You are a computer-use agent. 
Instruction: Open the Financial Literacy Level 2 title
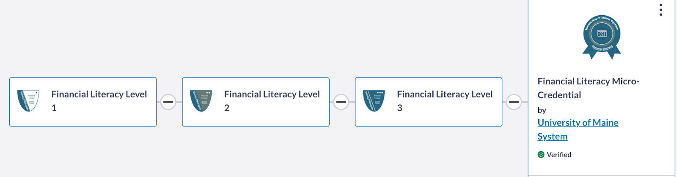click(x=272, y=101)
